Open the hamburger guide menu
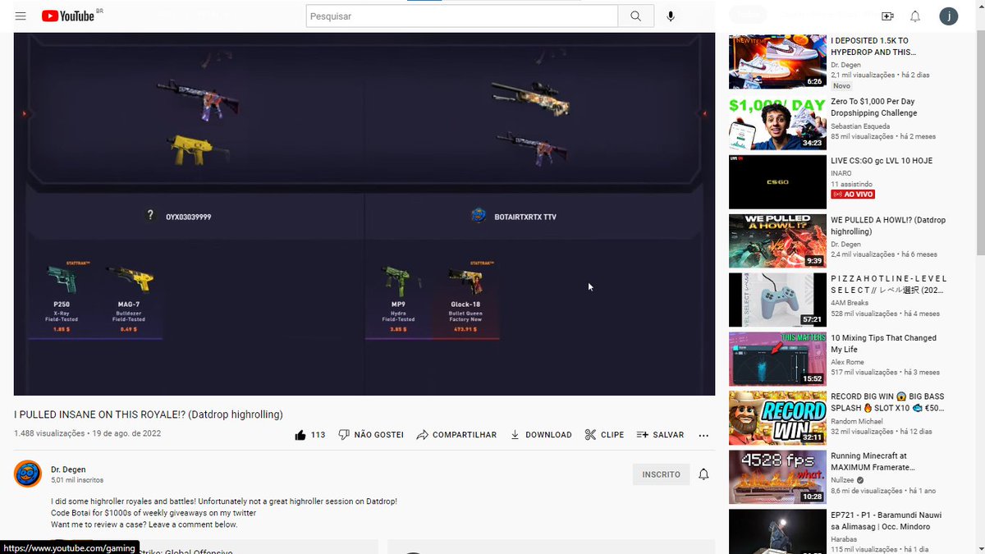The height and width of the screenshot is (554, 985). [21, 16]
